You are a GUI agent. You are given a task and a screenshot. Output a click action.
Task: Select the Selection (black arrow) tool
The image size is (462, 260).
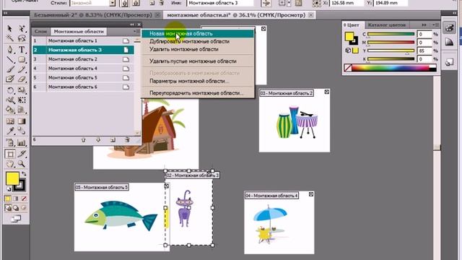tap(9, 28)
